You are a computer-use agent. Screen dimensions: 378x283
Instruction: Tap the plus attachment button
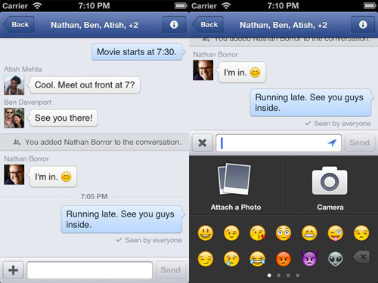coord(13,270)
